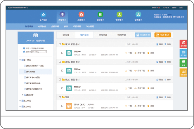Select 项目课程 in the sub navigation

click(x=77, y=27)
